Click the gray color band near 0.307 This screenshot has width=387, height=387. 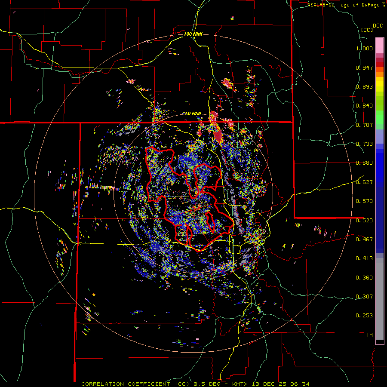(380, 299)
